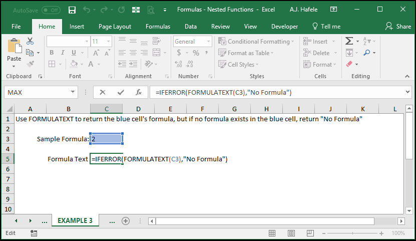Screen dimensions: 416x241
Task: Open the font size dropdown
Action: click(108, 42)
